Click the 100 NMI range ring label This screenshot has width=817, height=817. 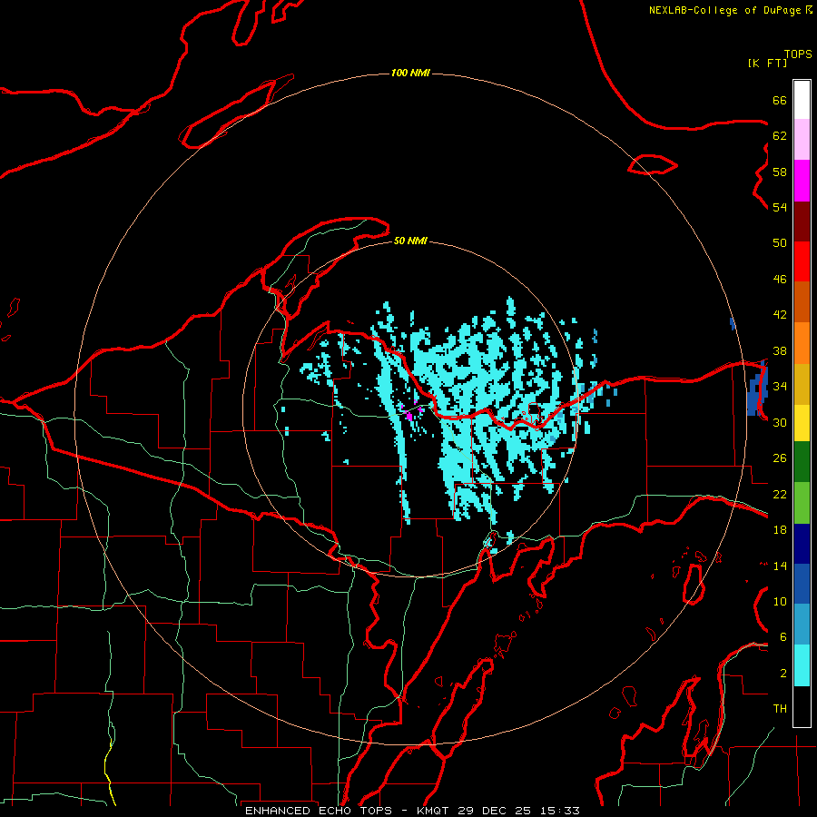click(x=410, y=73)
